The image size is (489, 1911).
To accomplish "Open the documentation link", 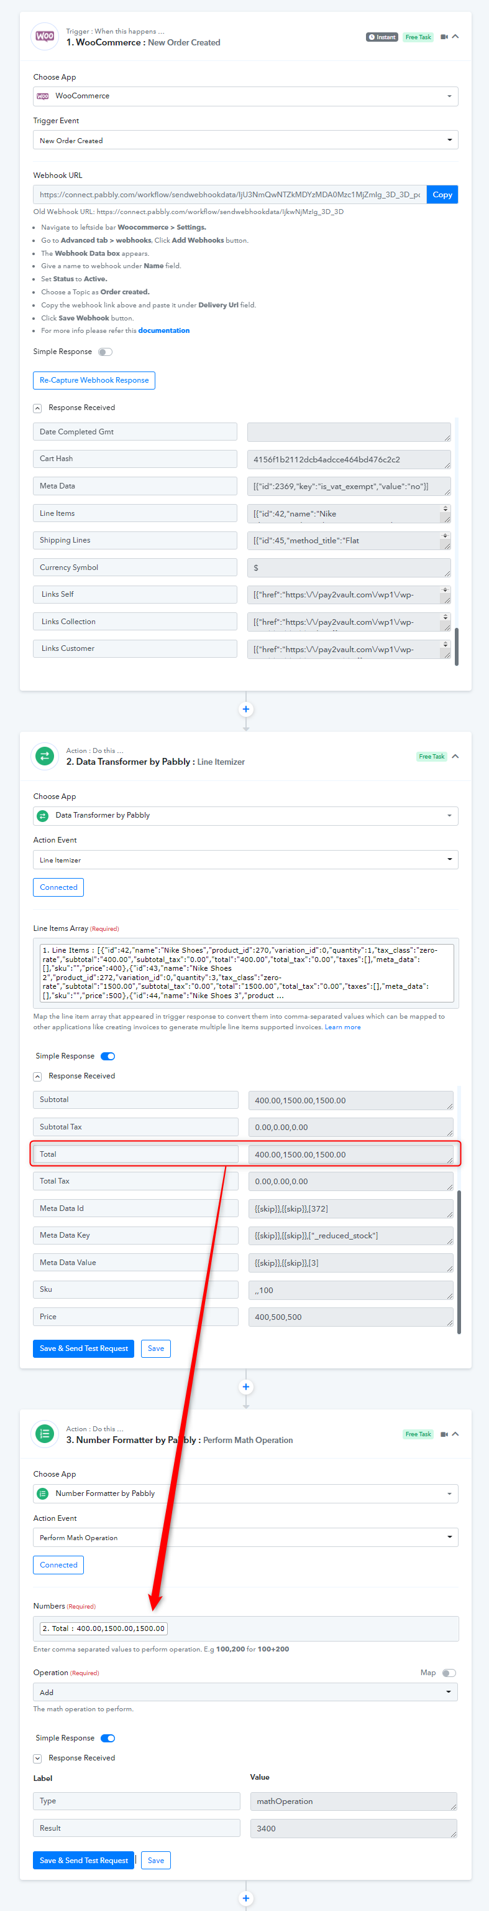I will pos(164,331).
